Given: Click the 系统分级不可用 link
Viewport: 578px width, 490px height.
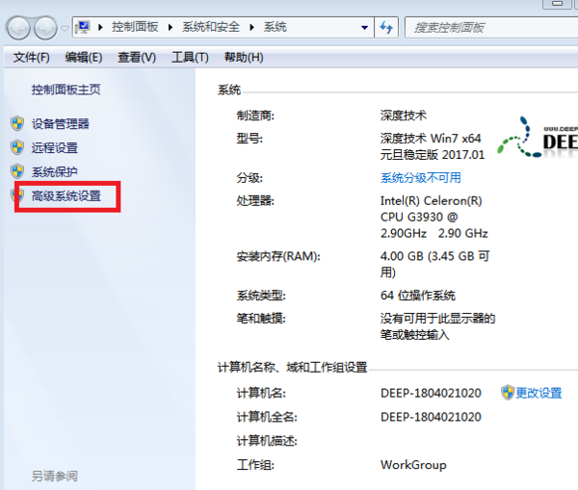Looking at the screenshot, I should pyautogui.click(x=421, y=178).
